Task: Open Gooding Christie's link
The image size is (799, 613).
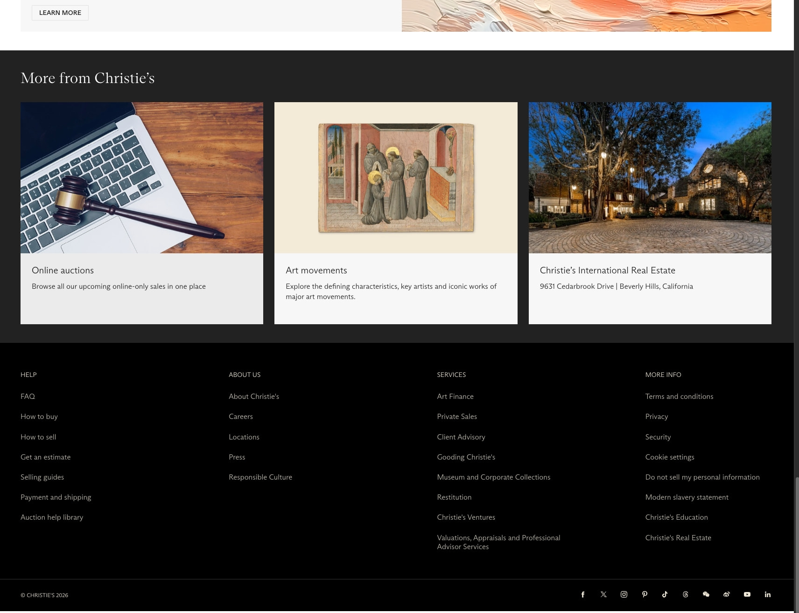Action: [466, 457]
